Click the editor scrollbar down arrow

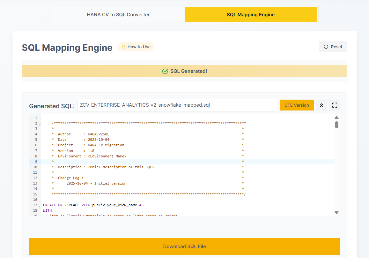336,212
